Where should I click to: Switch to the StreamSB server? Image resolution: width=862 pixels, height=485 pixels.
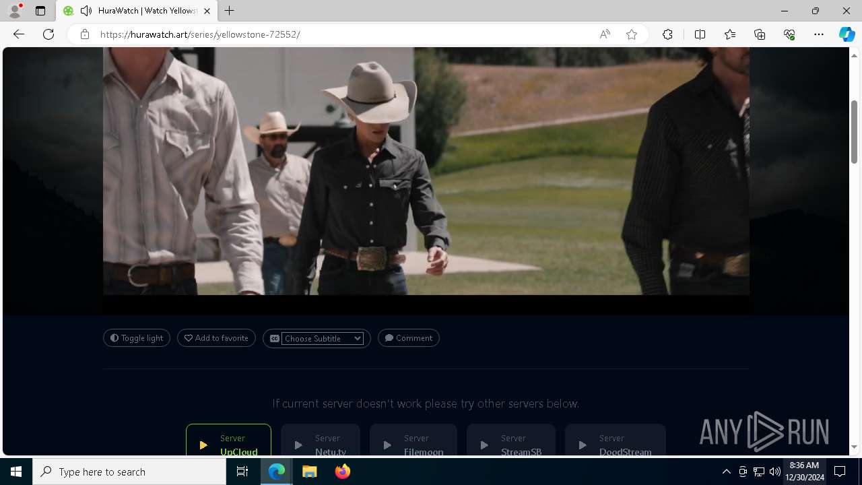pyautogui.click(x=511, y=440)
